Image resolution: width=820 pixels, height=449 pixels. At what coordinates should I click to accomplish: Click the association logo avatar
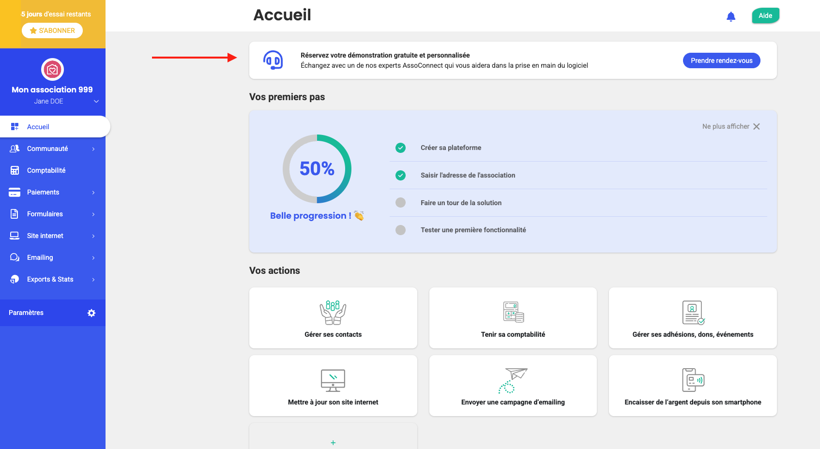tap(52, 70)
